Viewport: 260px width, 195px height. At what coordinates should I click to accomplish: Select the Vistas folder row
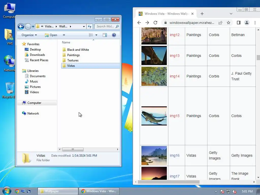coord(90,66)
